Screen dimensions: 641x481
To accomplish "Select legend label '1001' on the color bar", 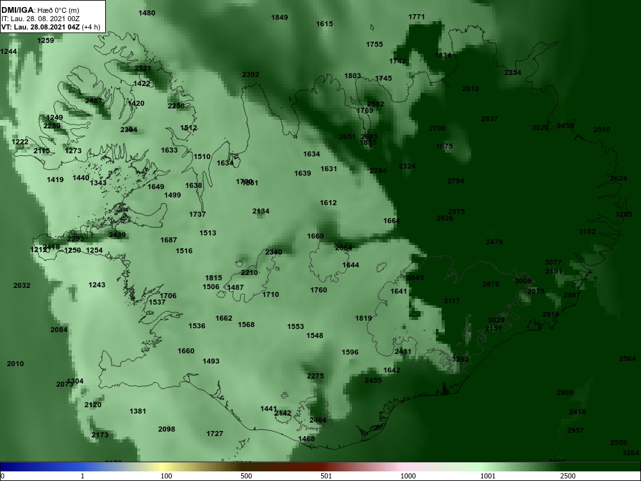I will 488,476.
